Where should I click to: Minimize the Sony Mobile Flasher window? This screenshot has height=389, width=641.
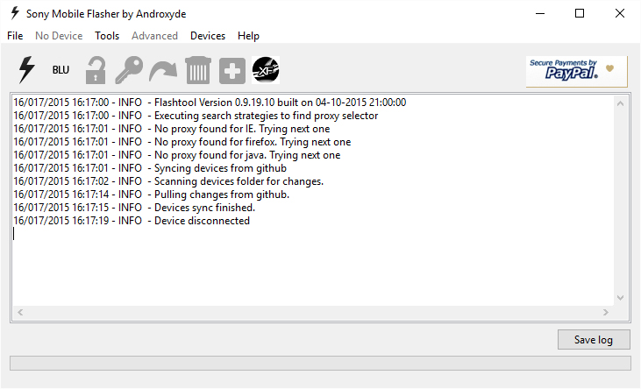point(540,13)
